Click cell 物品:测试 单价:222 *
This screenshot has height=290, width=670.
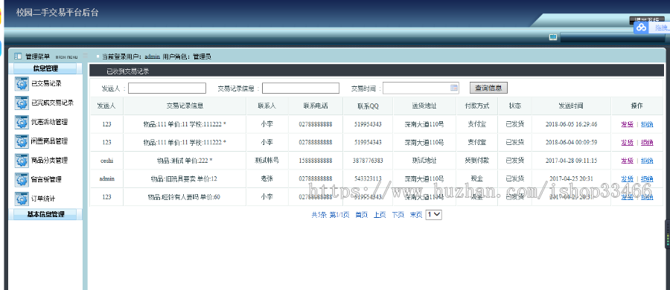[185, 161]
